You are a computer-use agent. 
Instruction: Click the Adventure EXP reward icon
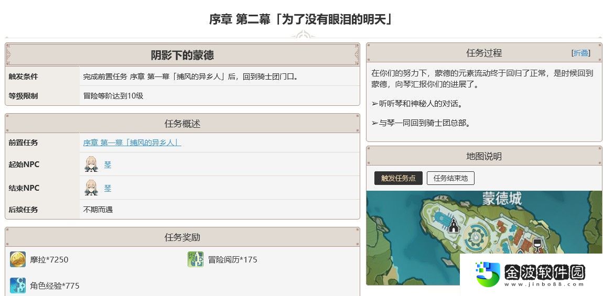(196, 259)
